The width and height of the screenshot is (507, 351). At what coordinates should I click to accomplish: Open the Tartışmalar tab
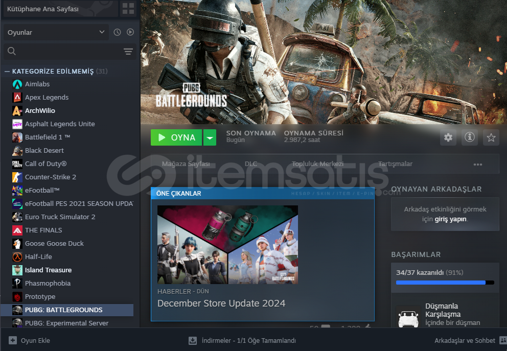395,164
